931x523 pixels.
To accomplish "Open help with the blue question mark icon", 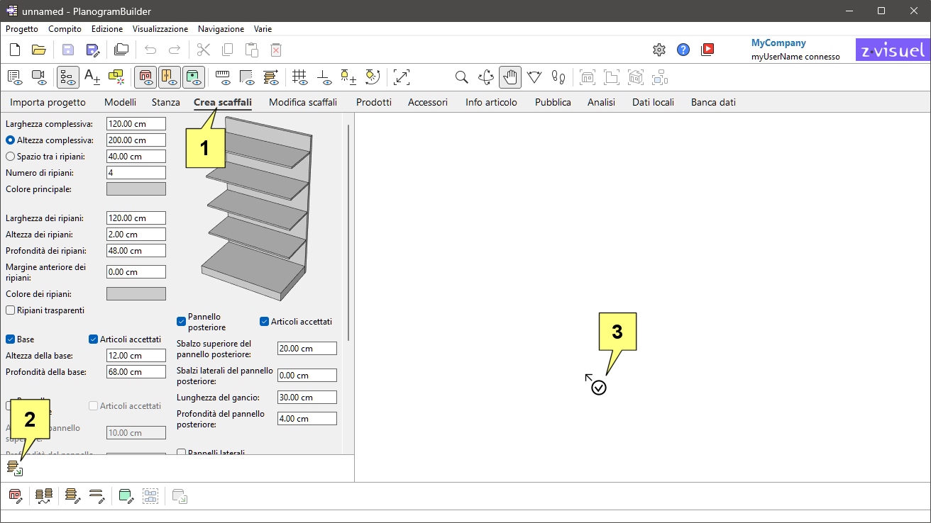I will [683, 50].
